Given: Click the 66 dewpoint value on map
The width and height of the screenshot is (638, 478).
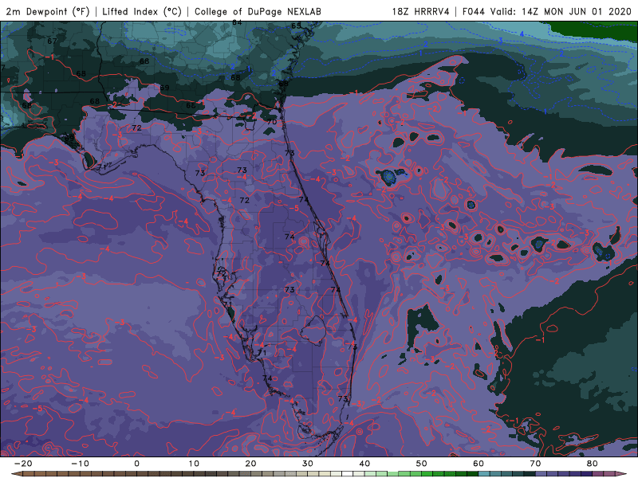Looking at the screenshot, I should (x=191, y=106).
